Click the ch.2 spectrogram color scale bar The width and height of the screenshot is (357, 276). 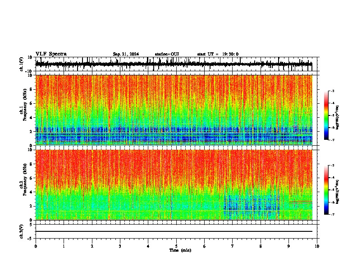coord(326,190)
